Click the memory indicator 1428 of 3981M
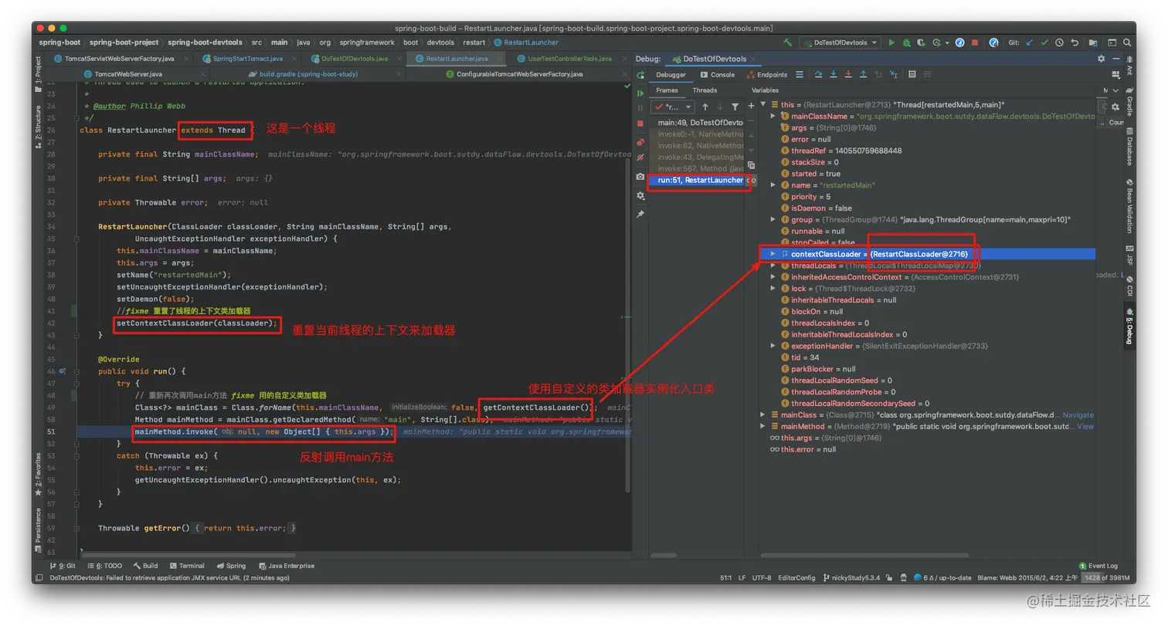 pos(1107,577)
